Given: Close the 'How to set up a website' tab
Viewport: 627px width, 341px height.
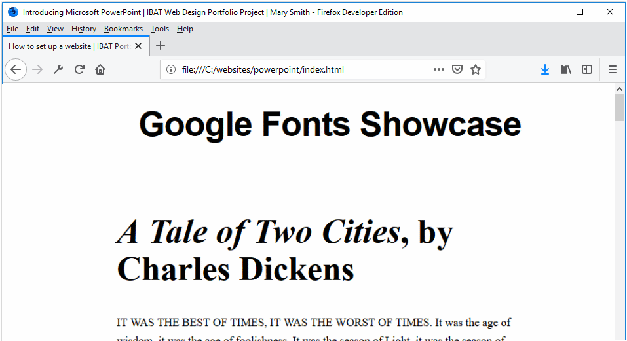Looking at the screenshot, I should pyautogui.click(x=138, y=46).
